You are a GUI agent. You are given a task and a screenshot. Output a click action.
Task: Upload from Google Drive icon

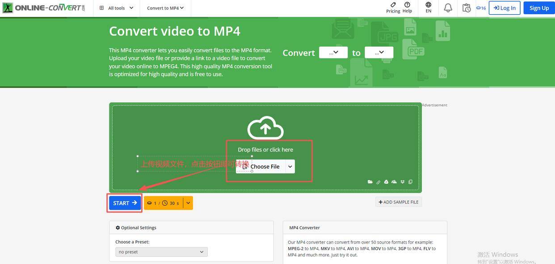click(386, 182)
